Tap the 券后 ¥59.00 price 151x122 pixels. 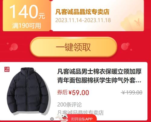(73, 93)
